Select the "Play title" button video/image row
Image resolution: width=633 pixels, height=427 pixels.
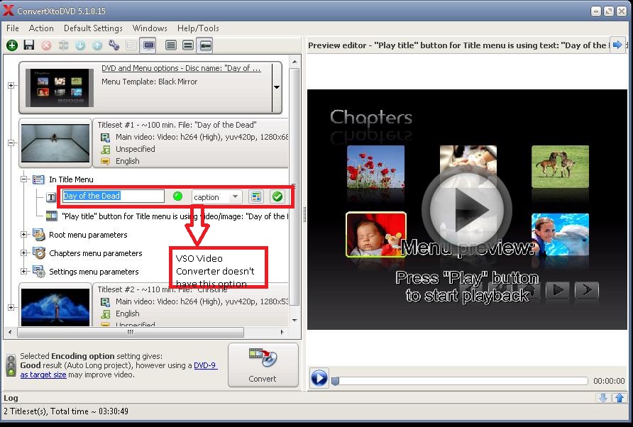coord(175,216)
